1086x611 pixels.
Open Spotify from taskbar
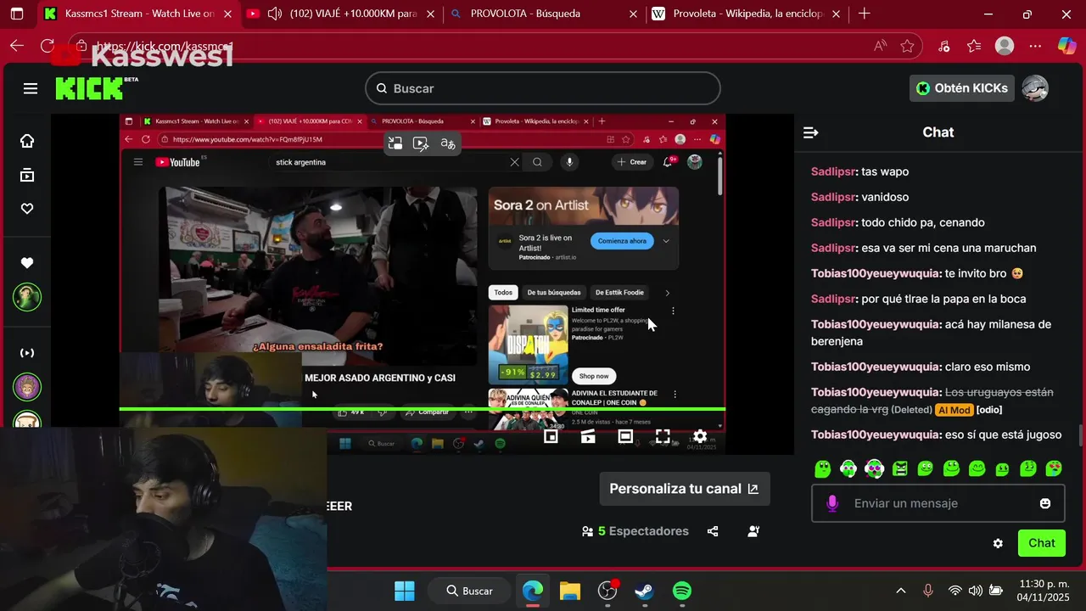[681, 591]
